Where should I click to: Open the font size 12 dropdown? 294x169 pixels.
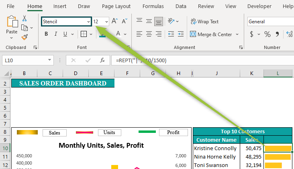point(106,22)
